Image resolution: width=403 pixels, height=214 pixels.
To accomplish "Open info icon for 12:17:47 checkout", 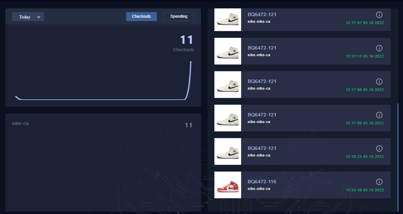I will (x=379, y=15).
